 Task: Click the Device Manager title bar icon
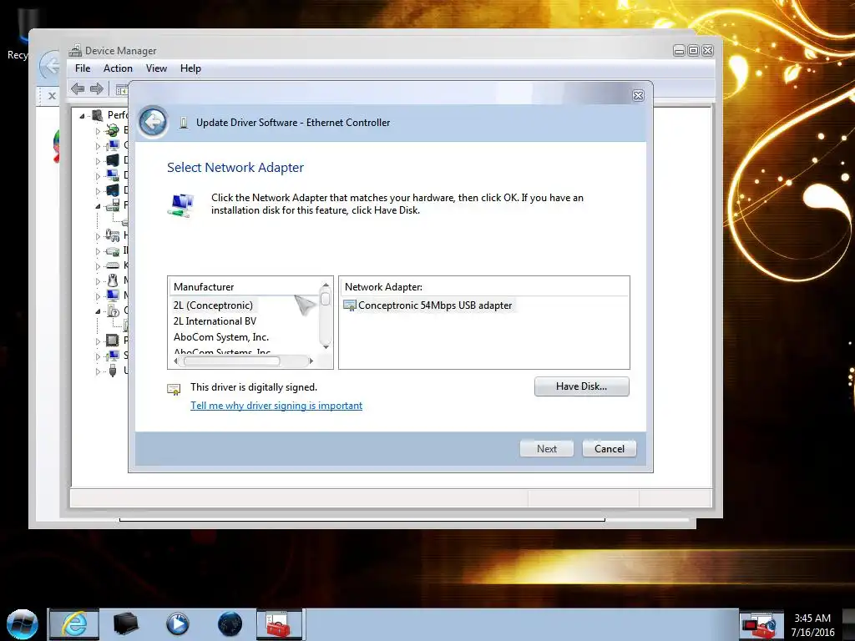75,51
